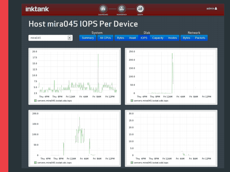Click the sda.iops legend color swatch
This screenshot has width=230, height=172.
point(35,101)
